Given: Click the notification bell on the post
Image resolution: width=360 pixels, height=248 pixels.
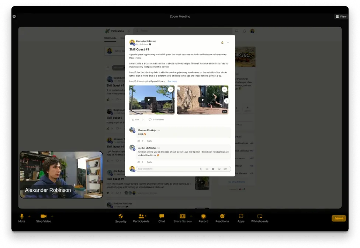Looking at the screenshot, I should pyautogui.click(x=222, y=43).
